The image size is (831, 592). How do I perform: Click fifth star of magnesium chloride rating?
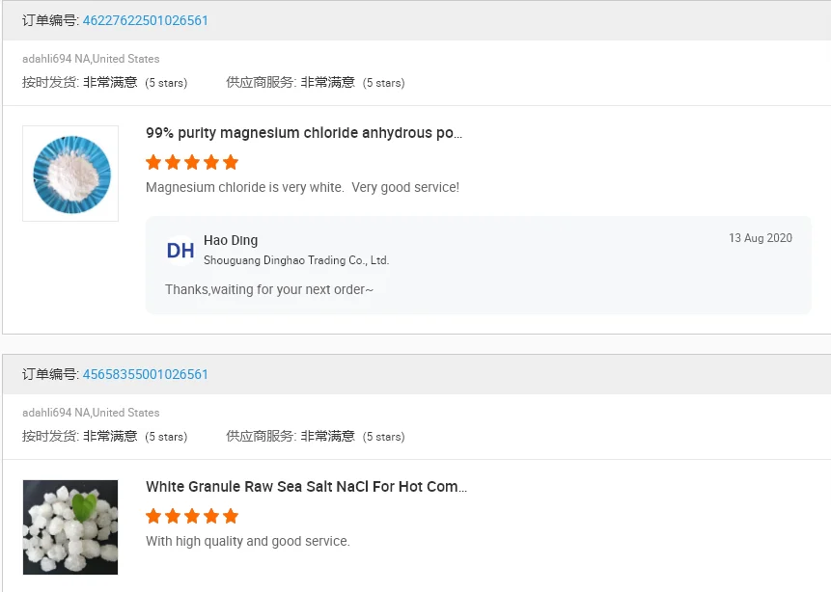(x=231, y=162)
